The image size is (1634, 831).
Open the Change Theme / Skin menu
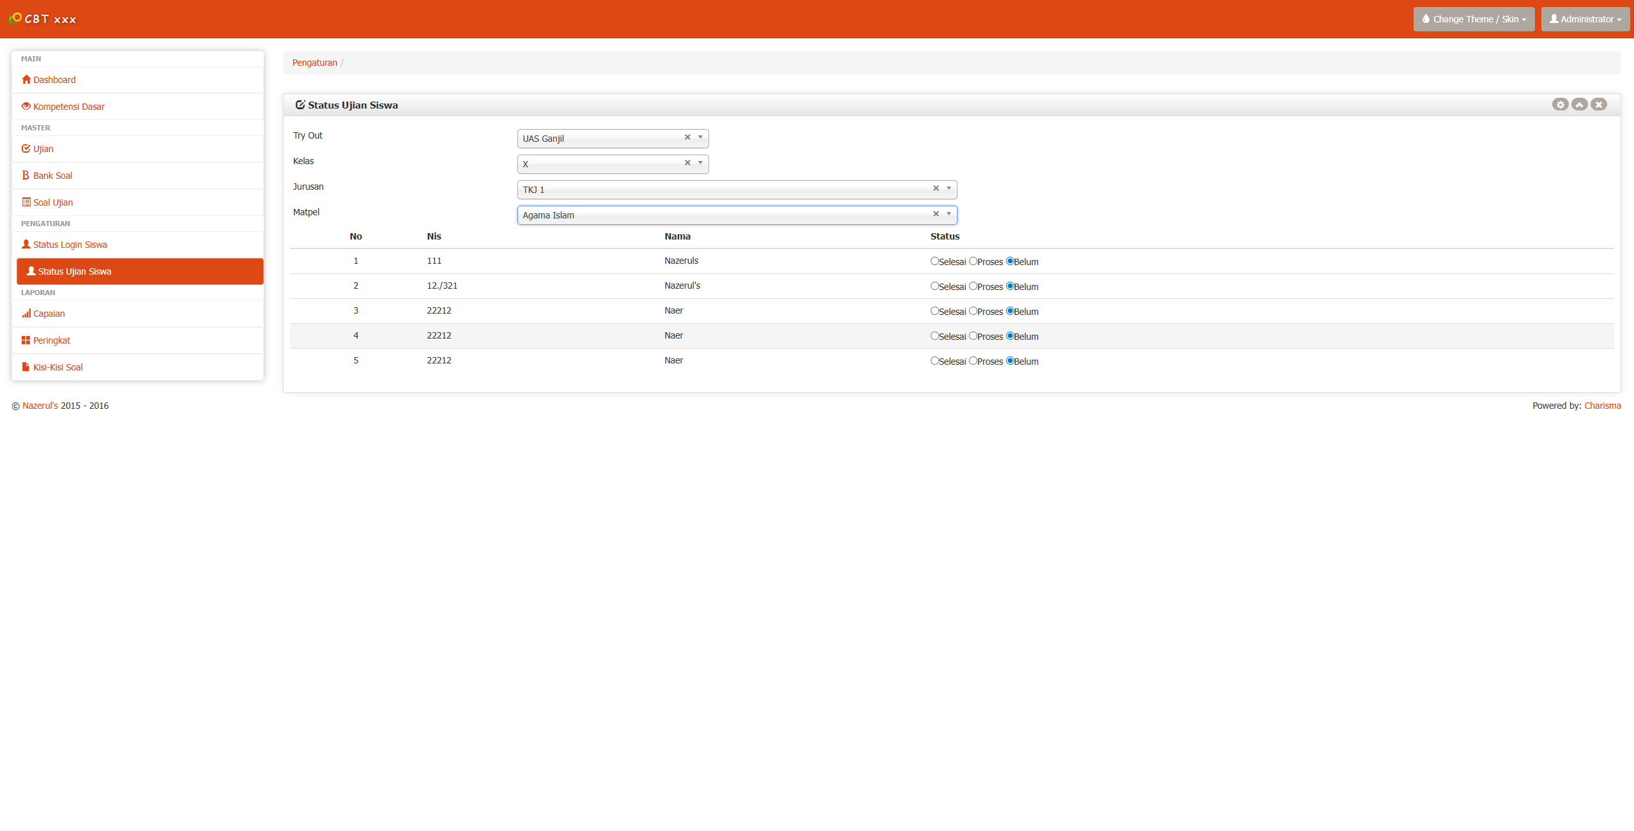click(x=1474, y=19)
